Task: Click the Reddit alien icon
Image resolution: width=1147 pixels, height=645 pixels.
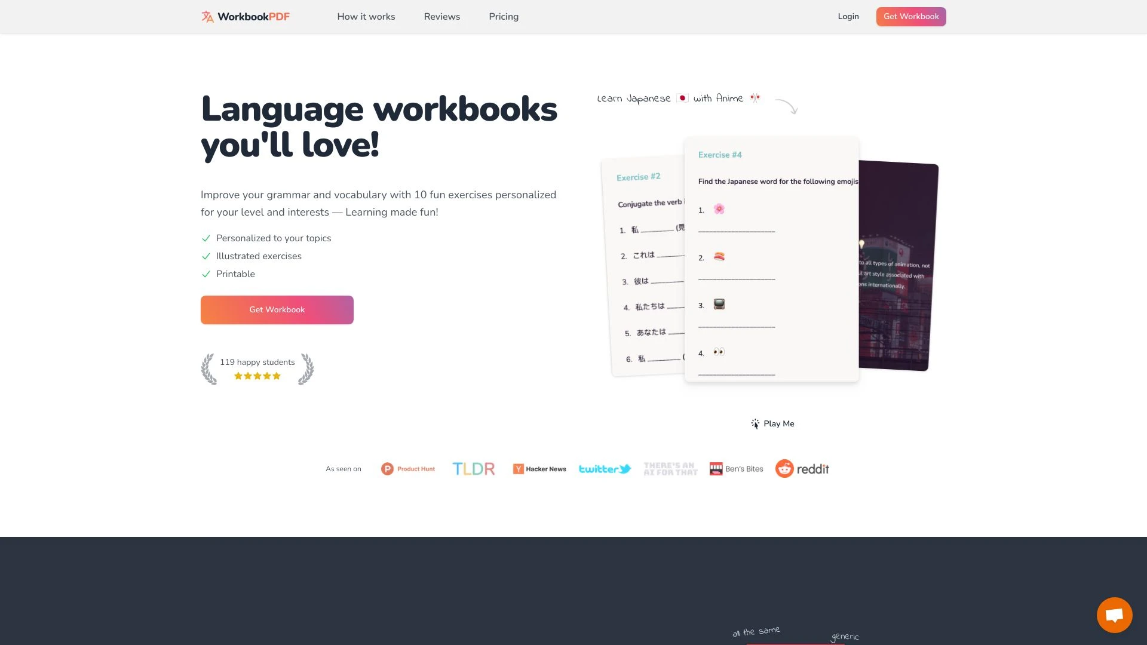Action: [784, 469]
